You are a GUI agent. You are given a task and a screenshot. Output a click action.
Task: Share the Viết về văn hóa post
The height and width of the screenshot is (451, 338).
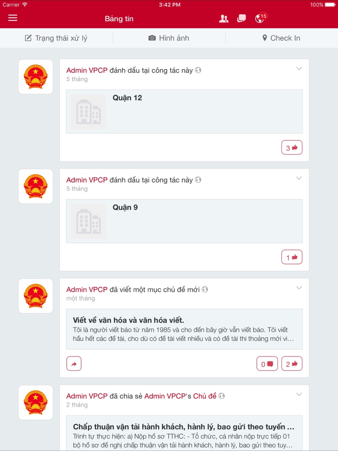tap(74, 364)
